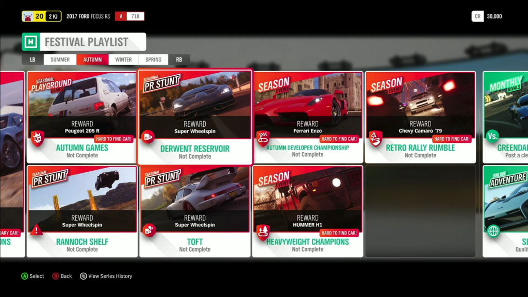Click the Festival Playlist H logo icon
Screen dimensions: 528x297
pyautogui.click(x=30, y=42)
